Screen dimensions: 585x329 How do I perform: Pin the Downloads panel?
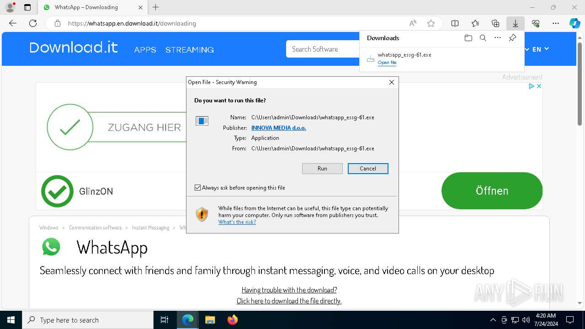(x=512, y=38)
